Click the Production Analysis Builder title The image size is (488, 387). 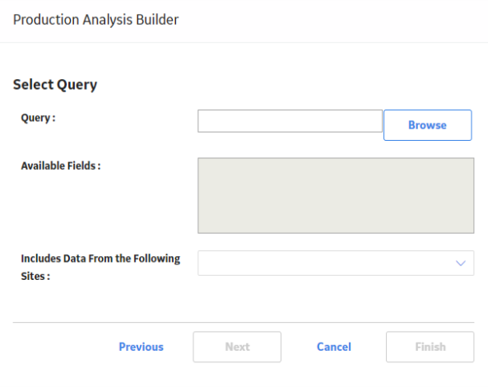95,20
